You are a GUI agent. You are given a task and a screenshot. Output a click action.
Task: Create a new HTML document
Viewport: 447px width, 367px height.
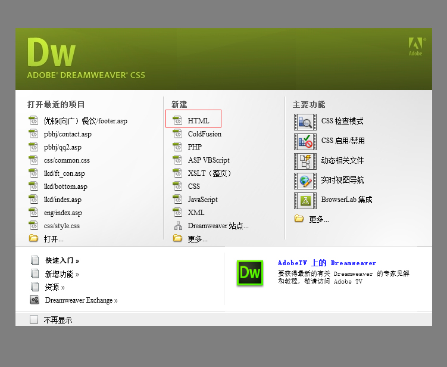tap(198, 121)
